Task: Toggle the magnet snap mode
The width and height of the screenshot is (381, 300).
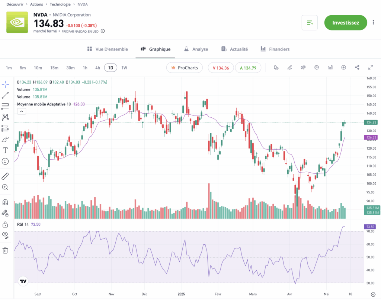Action: point(5,202)
